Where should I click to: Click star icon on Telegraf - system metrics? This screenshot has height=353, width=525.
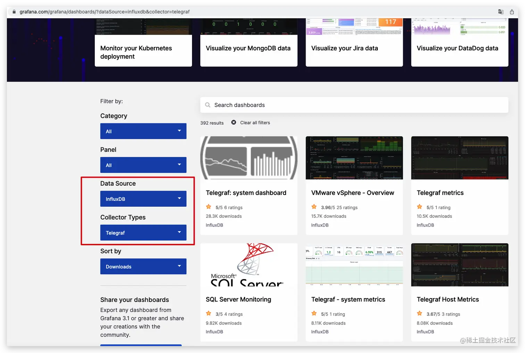[314, 313]
